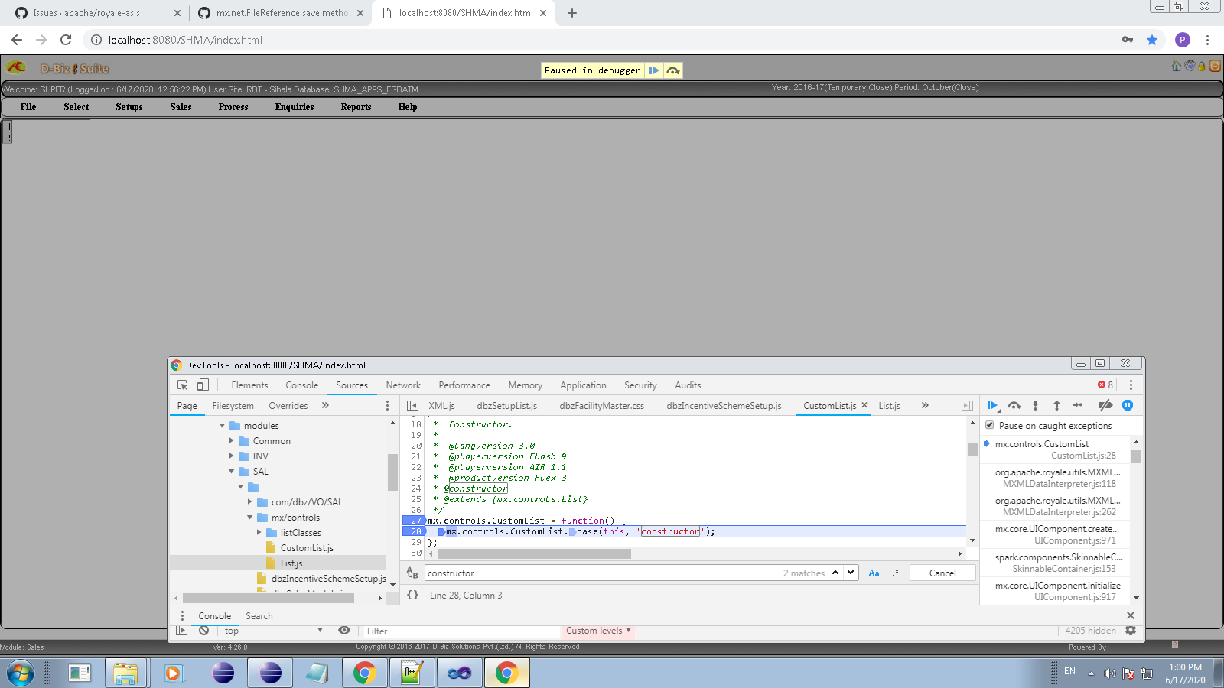Viewport: 1224px width, 688px height.
Task: Select the Filesystem navigator tab
Action: pos(233,406)
